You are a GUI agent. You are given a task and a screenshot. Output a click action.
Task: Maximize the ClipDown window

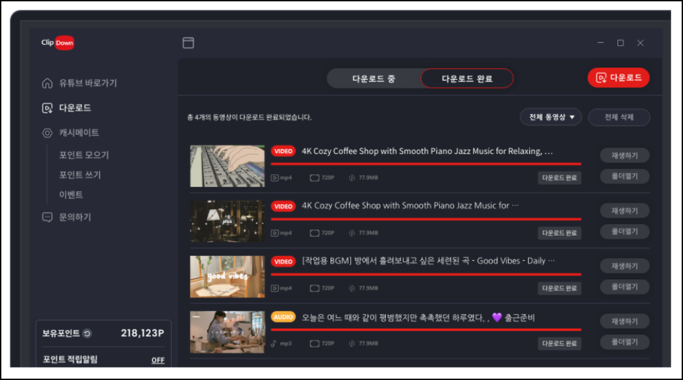tap(621, 43)
